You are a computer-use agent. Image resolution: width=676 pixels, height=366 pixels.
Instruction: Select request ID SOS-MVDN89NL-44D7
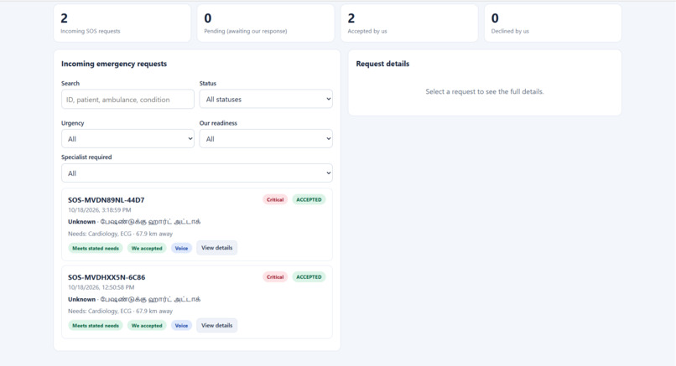[x=106, y=200]
